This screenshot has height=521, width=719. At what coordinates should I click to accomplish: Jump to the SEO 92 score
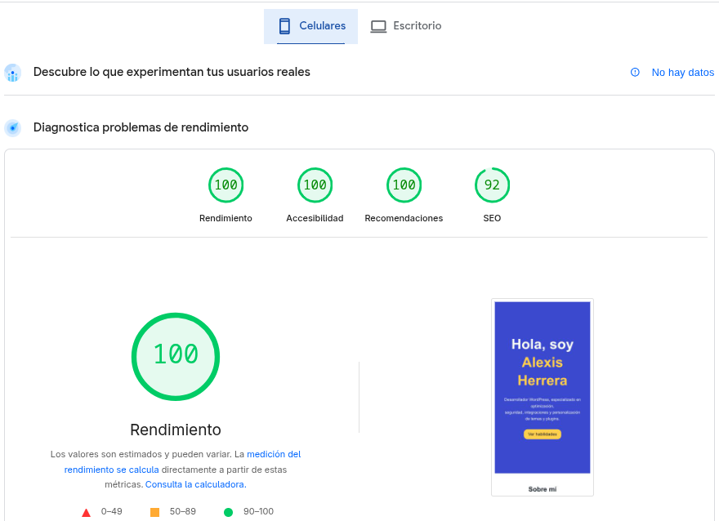point(492,185)
